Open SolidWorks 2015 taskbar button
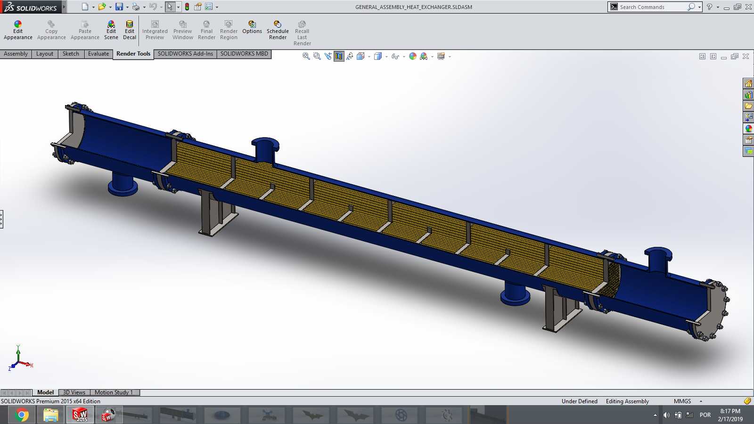This screenshot has height=424, width=754. [x=80, y=415]
